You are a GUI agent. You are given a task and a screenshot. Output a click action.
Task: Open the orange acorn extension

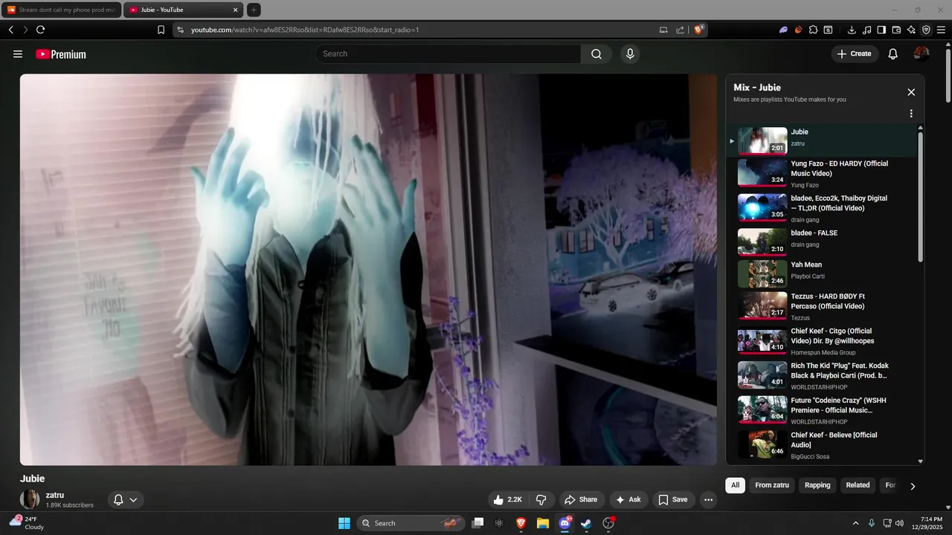point(798,30)
